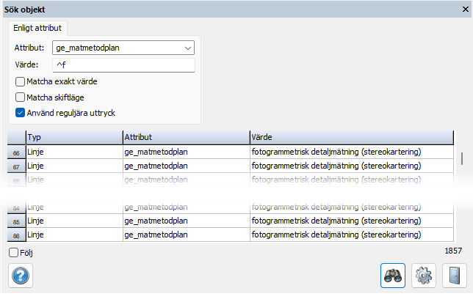The height and width of the screenshot is (299, 473).
Task: Select row header 85
Action: click(x=16, y=221)
